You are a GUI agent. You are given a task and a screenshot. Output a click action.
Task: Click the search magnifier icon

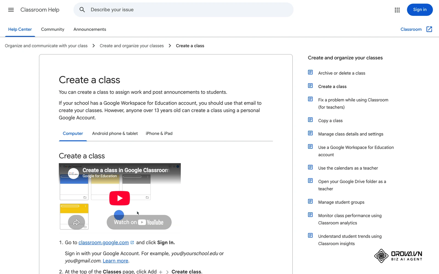pos(82,10)
